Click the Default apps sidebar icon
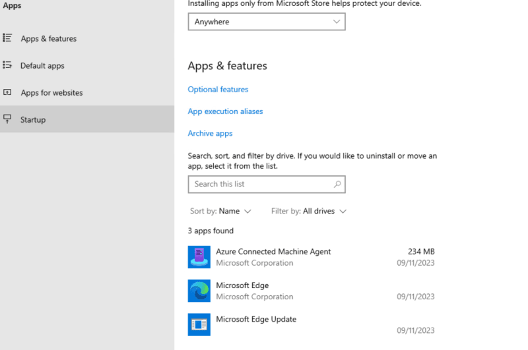 [7, 65]
